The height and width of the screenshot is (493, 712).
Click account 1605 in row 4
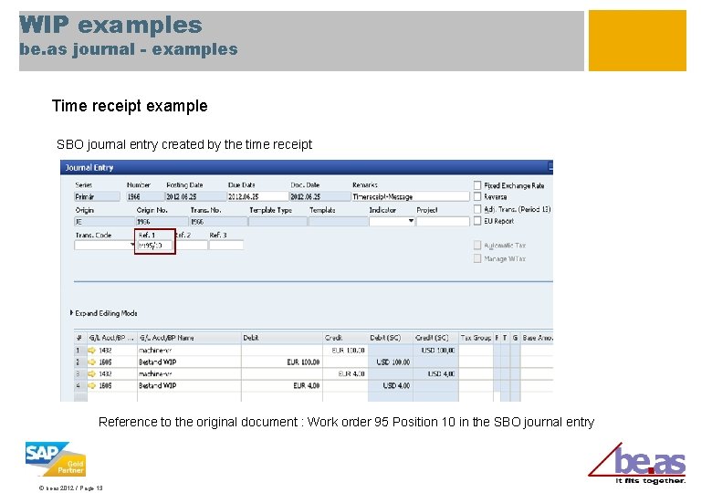coord(105,386)
